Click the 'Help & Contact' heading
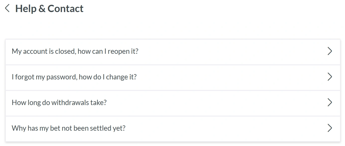 point(49,8)
